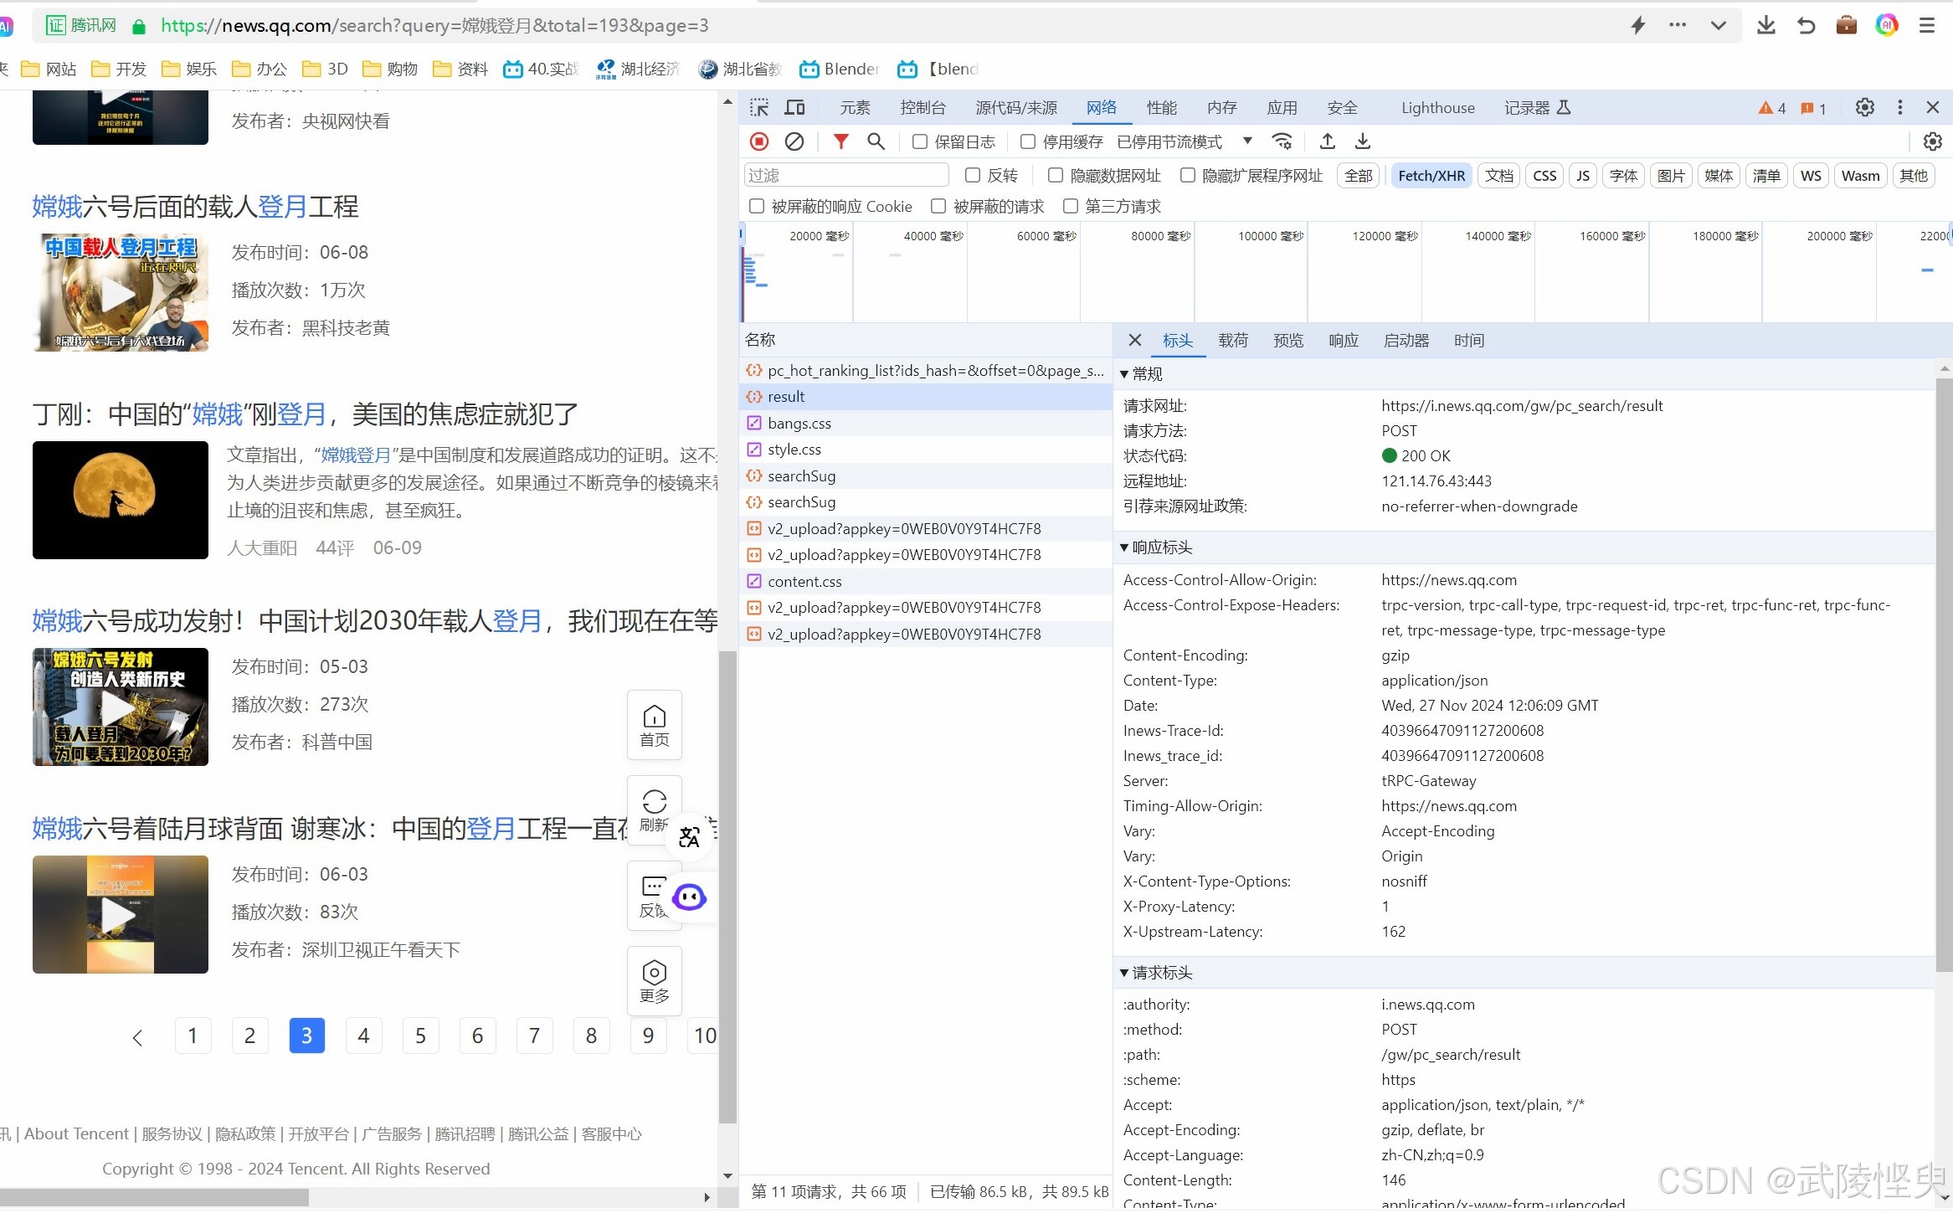Click the stop recording network log icon
1953x1213 pixels.
coord(759,141)
